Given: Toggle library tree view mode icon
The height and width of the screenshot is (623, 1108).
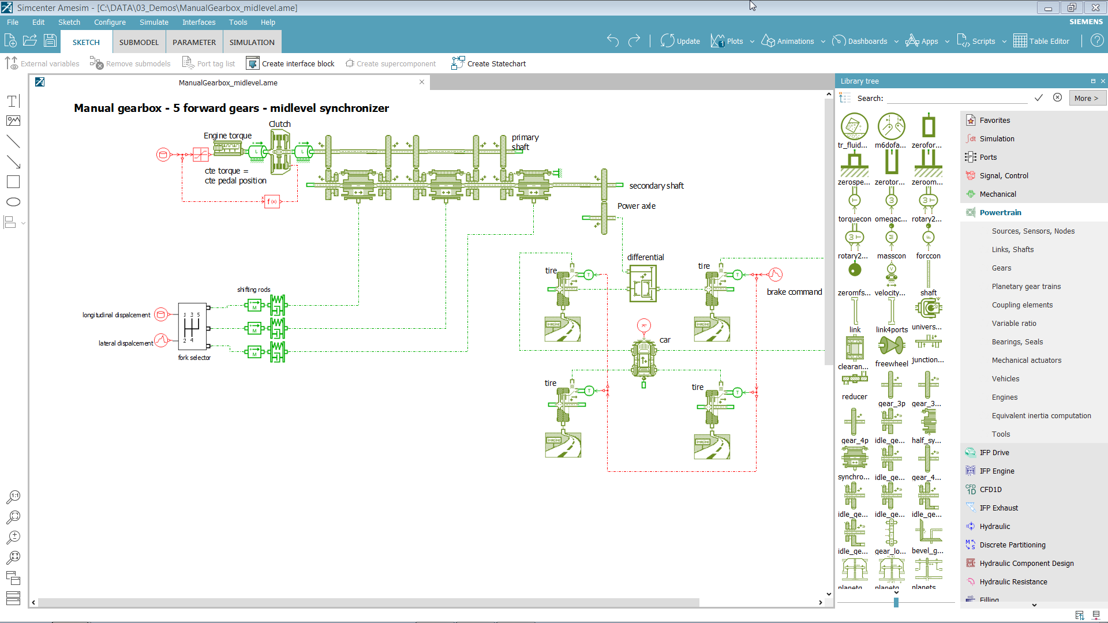Looking at the screenshot, I should point(845,98).
